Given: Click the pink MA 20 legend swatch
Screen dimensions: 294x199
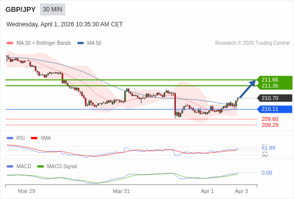Looking at the screenshot, I should point(10,43).
